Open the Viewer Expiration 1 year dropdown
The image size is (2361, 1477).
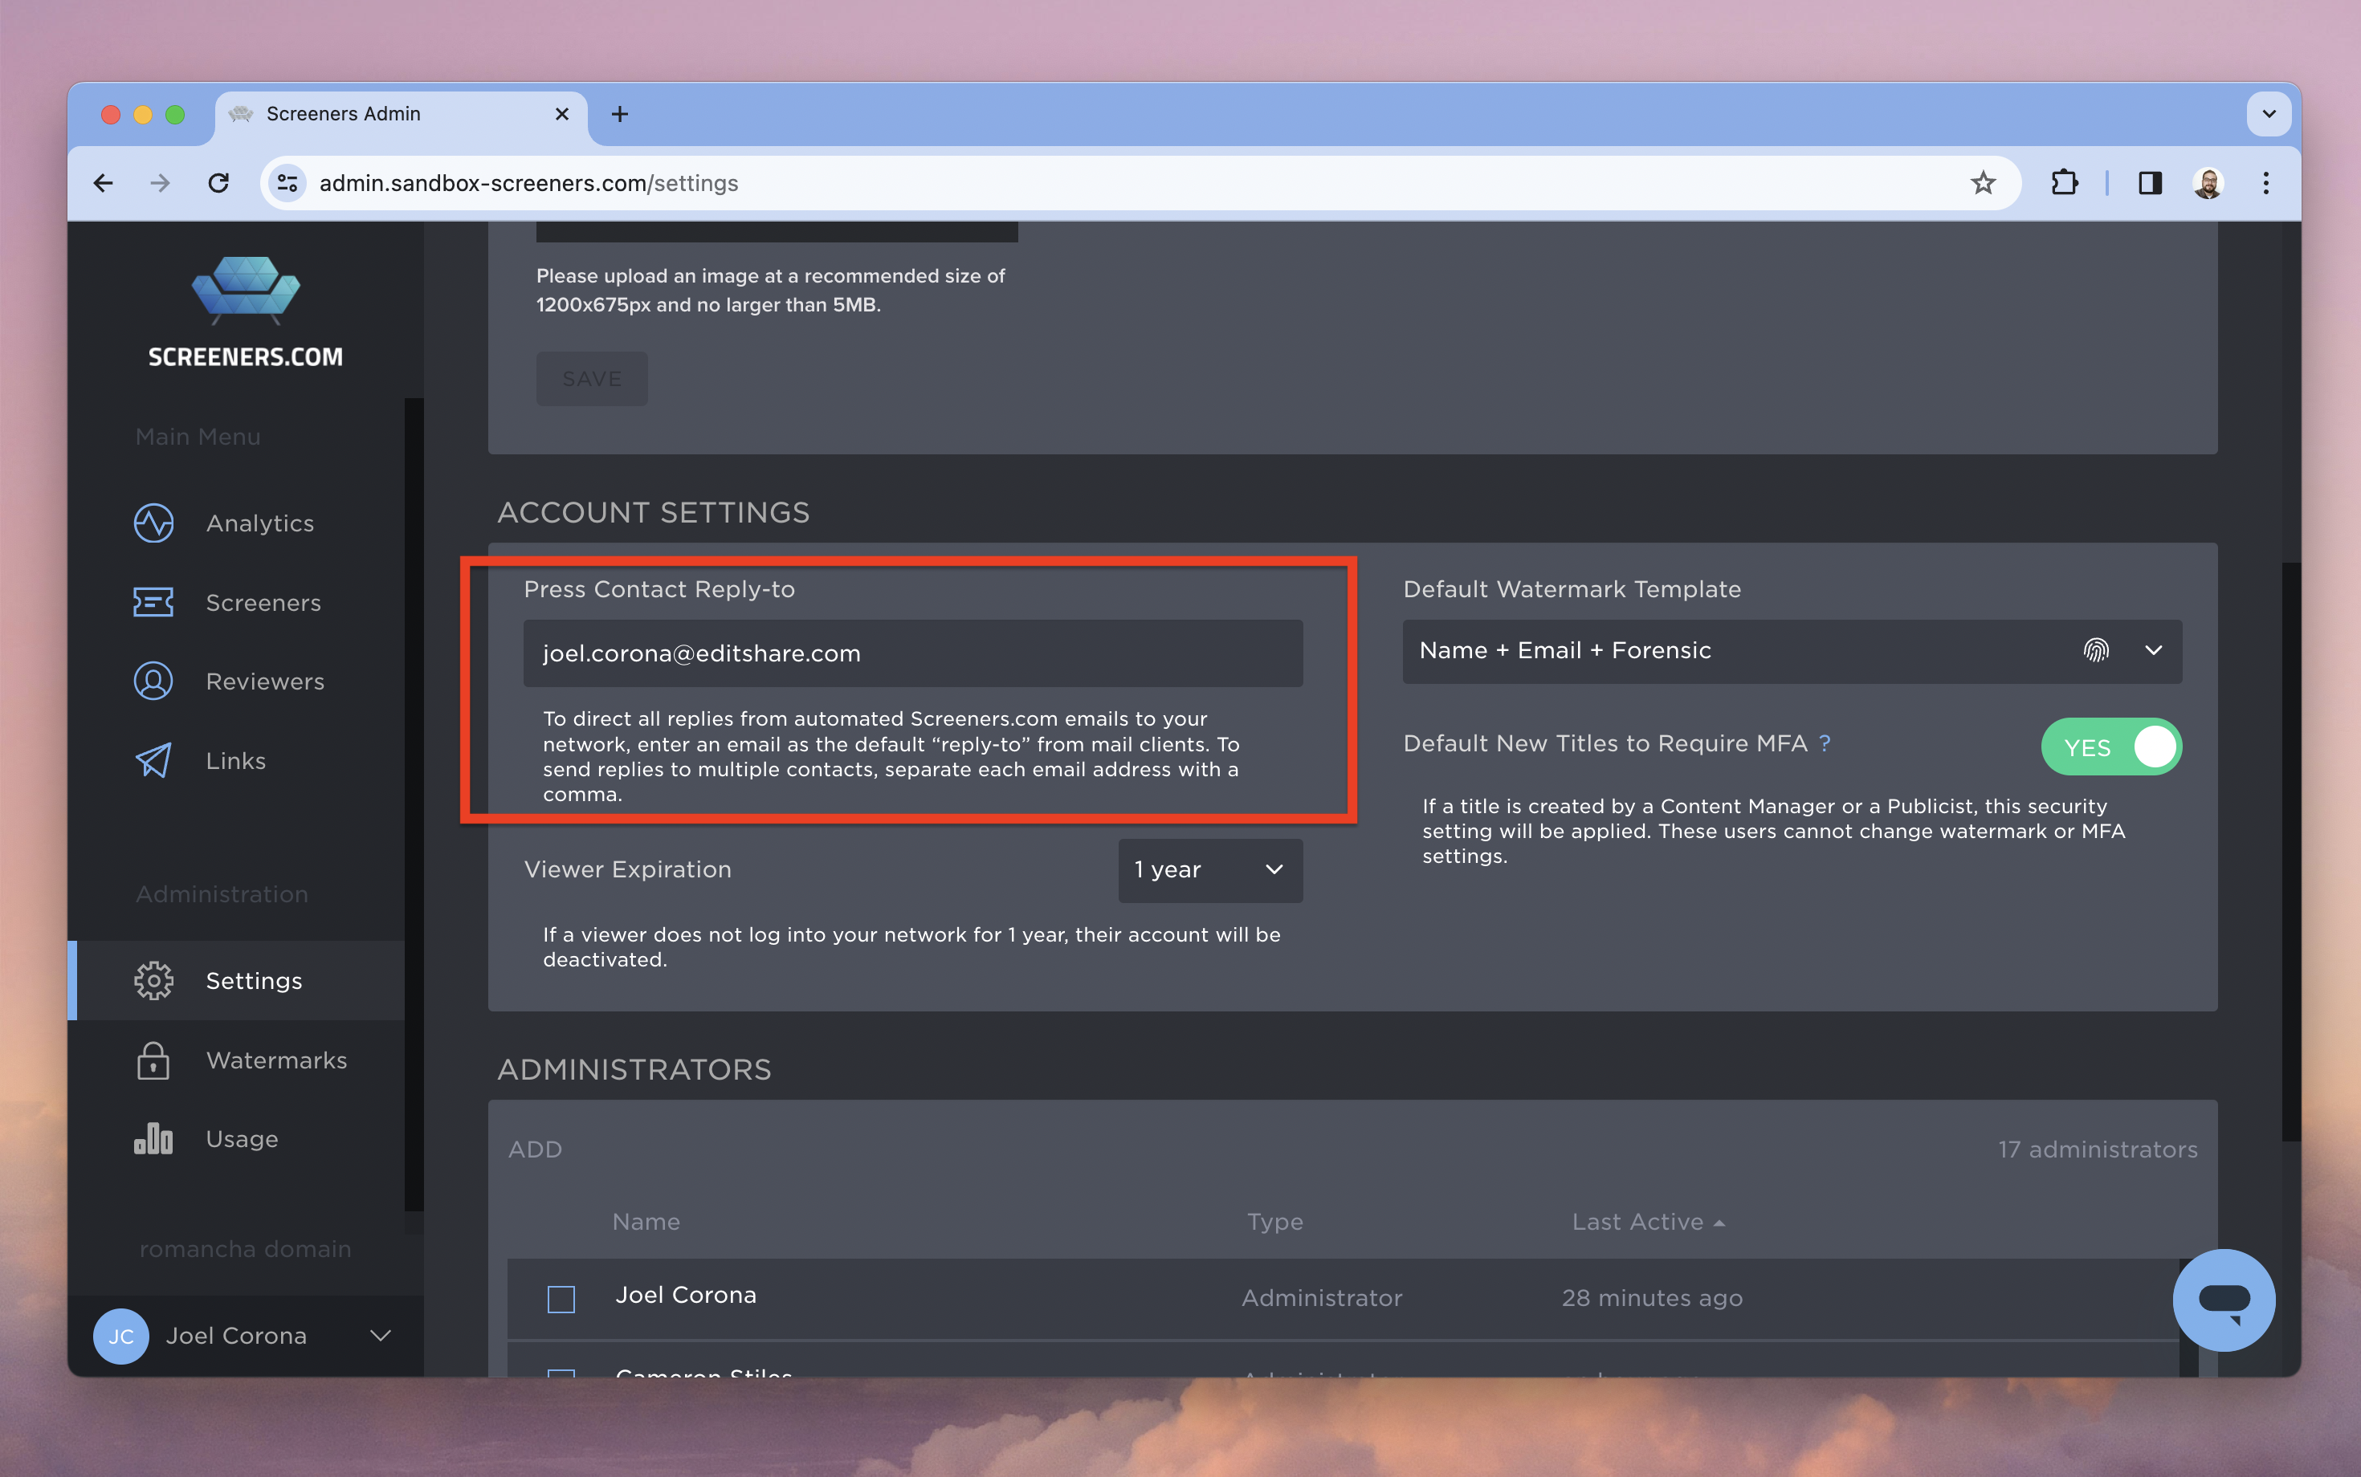[x=1210, y=869]
